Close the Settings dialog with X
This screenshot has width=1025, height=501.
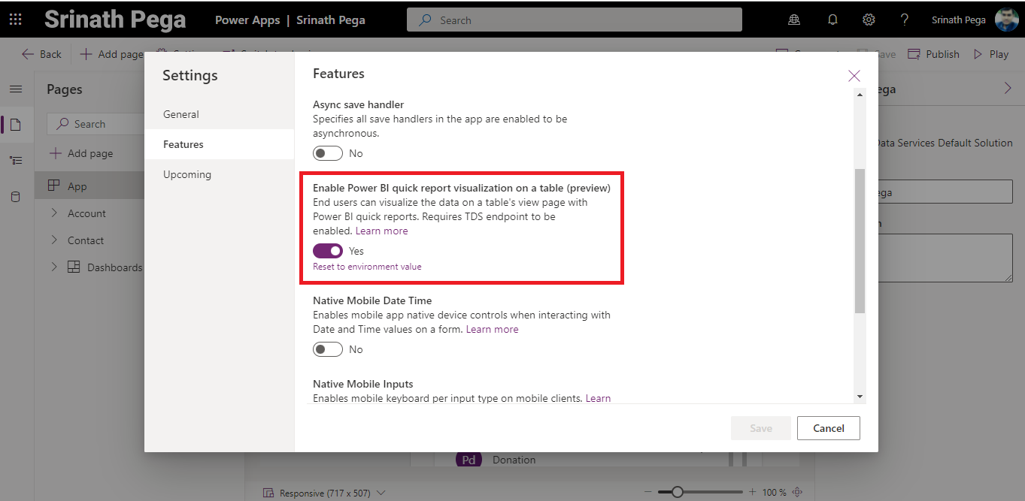coord(854,76)
